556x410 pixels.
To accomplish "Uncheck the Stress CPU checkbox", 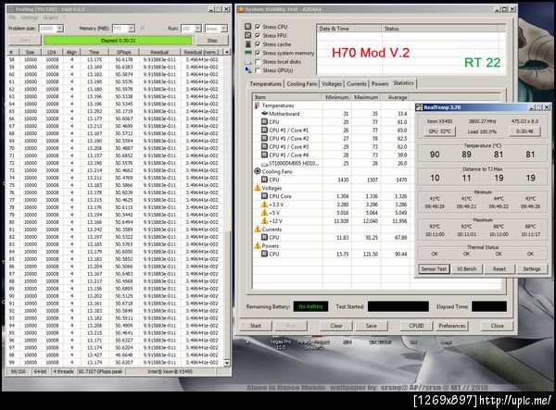I will pyautogui.click(x=258, y=27).
